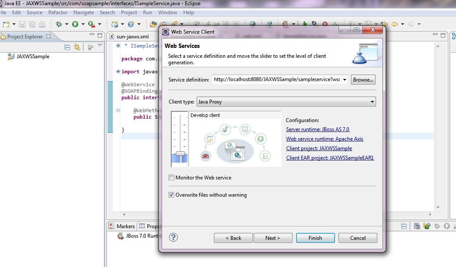Open the Service definition dropdown arrow
456x267 pixels.
pyautogui.click(x=344, y=79)
